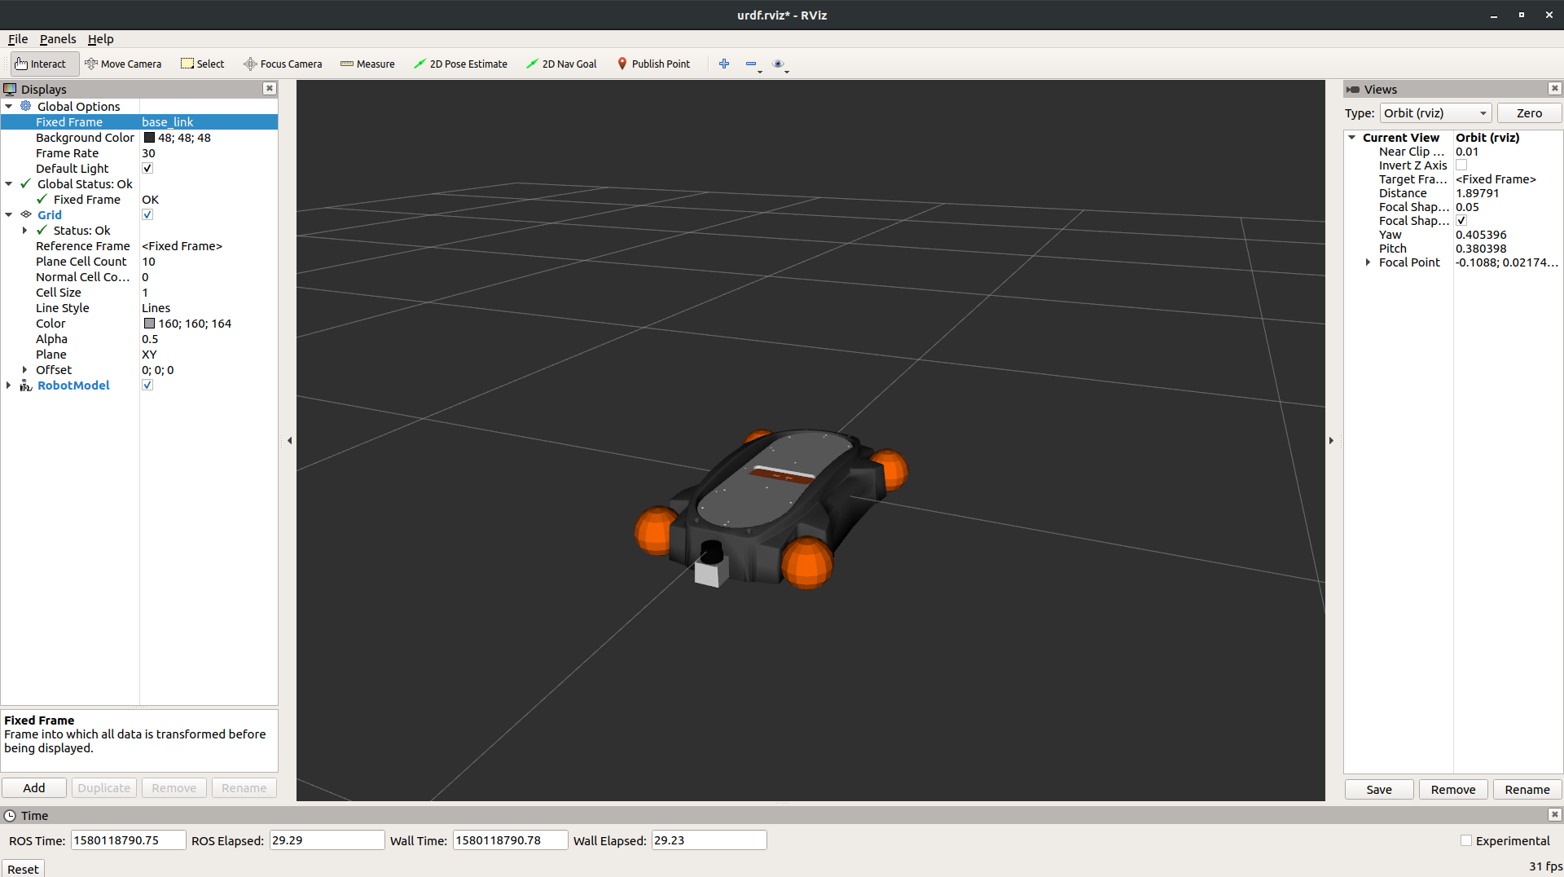Open the view Type dropdown
The height and width of the screenshot is (877, 1564).
click(x=1435, y=112)
